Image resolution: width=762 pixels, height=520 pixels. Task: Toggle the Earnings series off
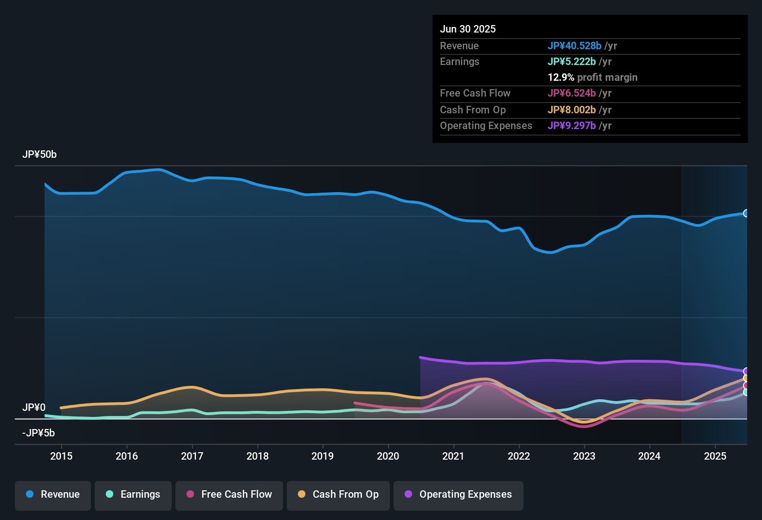pos(133,495)
